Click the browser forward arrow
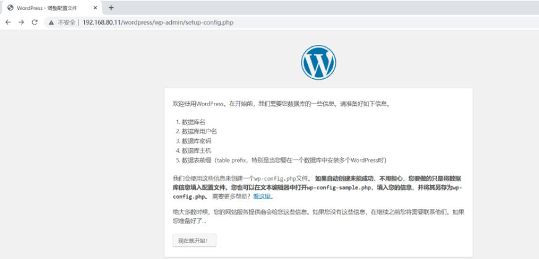539x259 pixels. click(22, 22)
